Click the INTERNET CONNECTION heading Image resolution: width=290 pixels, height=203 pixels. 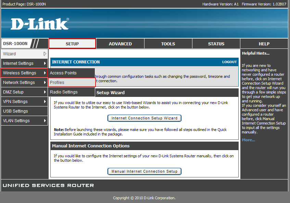tap(76, 62)
